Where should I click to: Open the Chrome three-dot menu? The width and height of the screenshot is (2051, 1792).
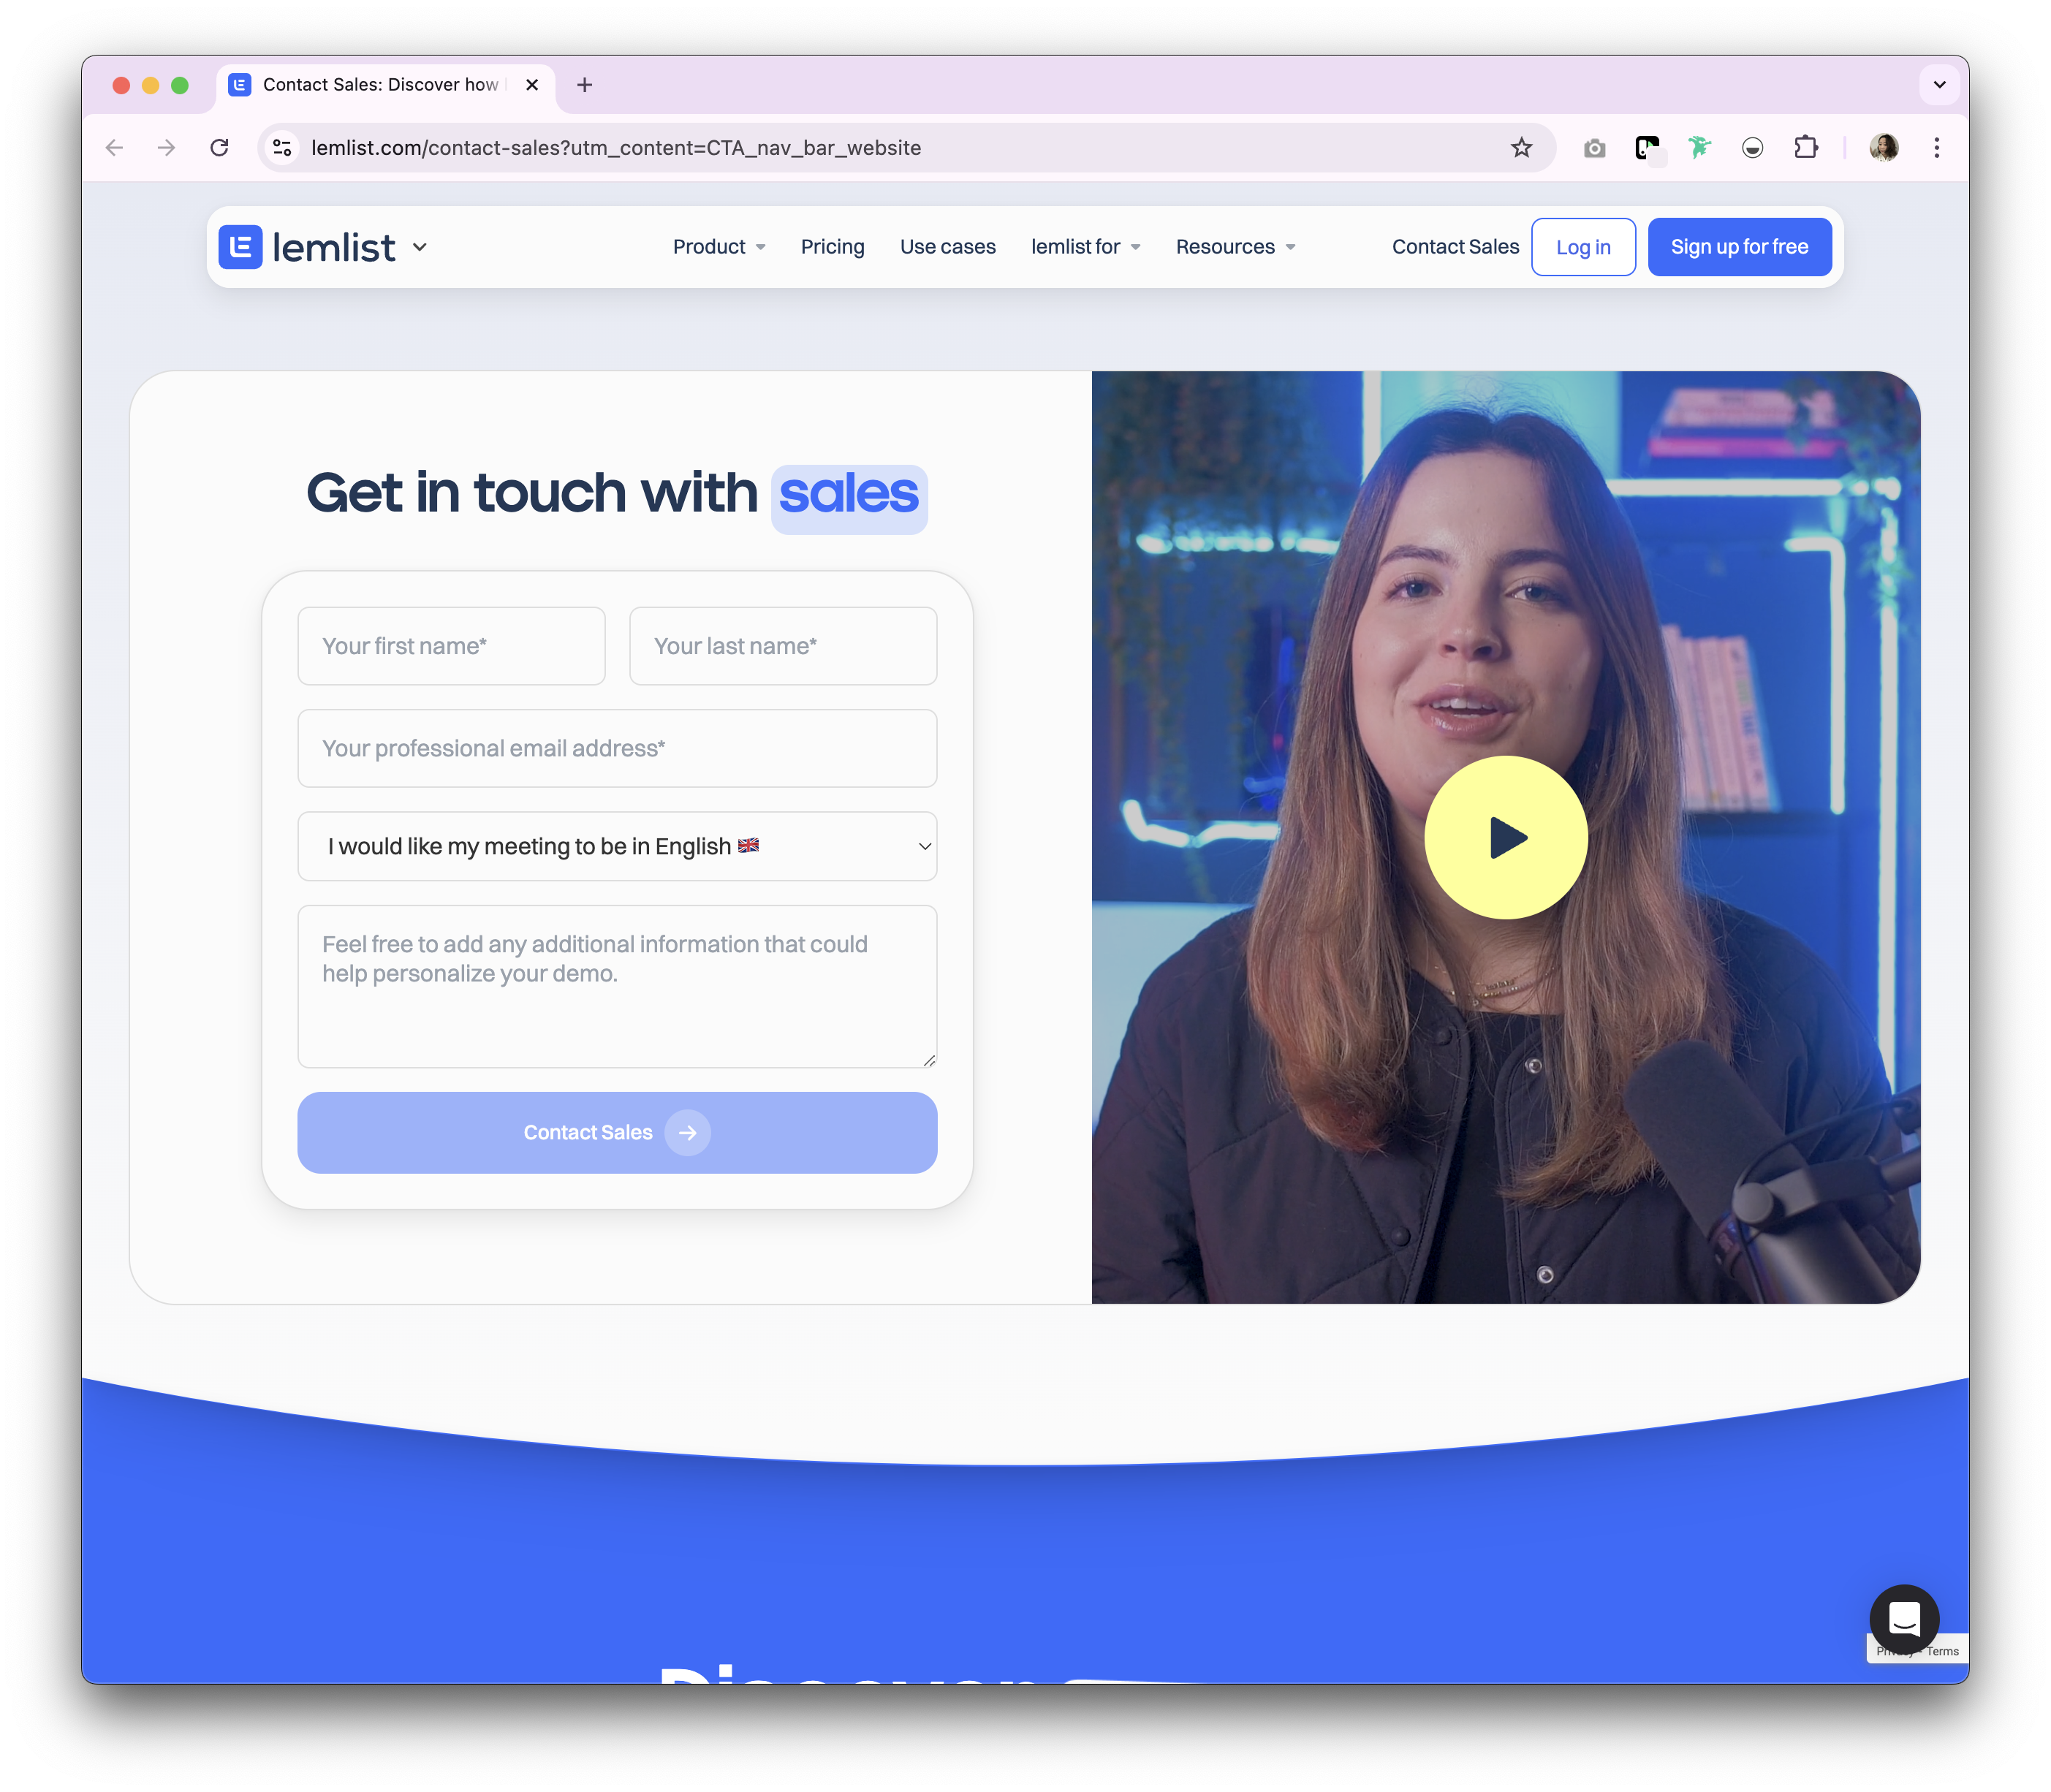[x=1937, y=148]
